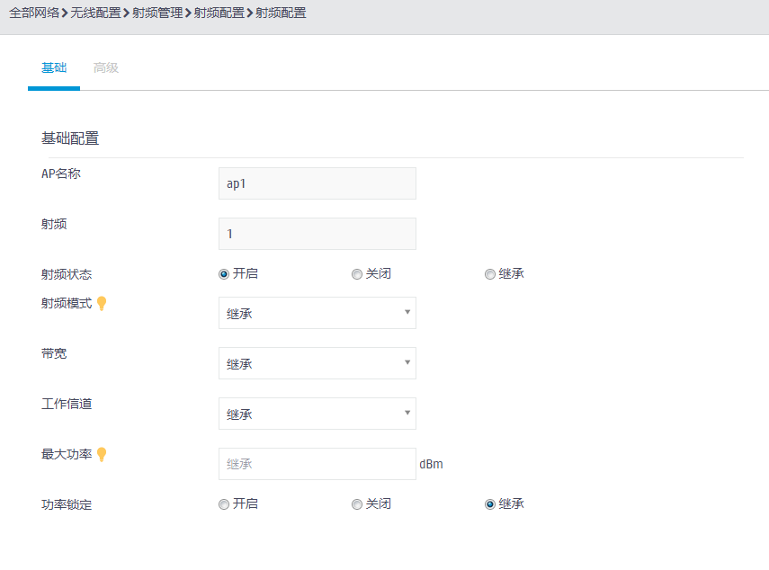Enable 功率锁定 with the 开启 option

click(x=224, y=504)
